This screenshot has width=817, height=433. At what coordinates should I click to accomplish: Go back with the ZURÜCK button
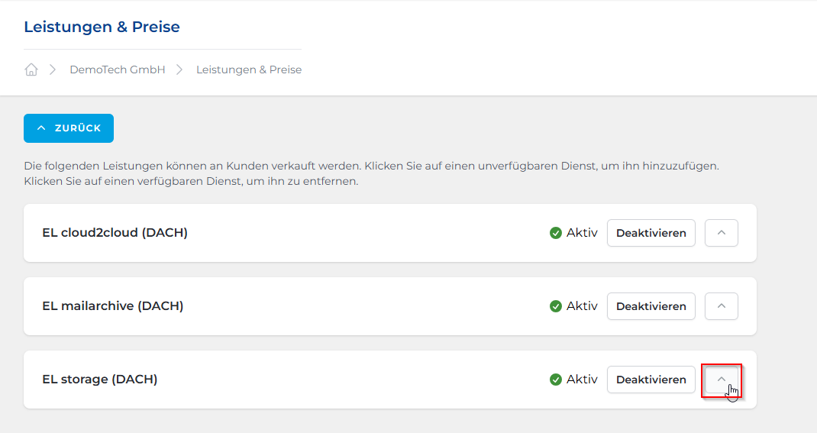click(69, 128)
